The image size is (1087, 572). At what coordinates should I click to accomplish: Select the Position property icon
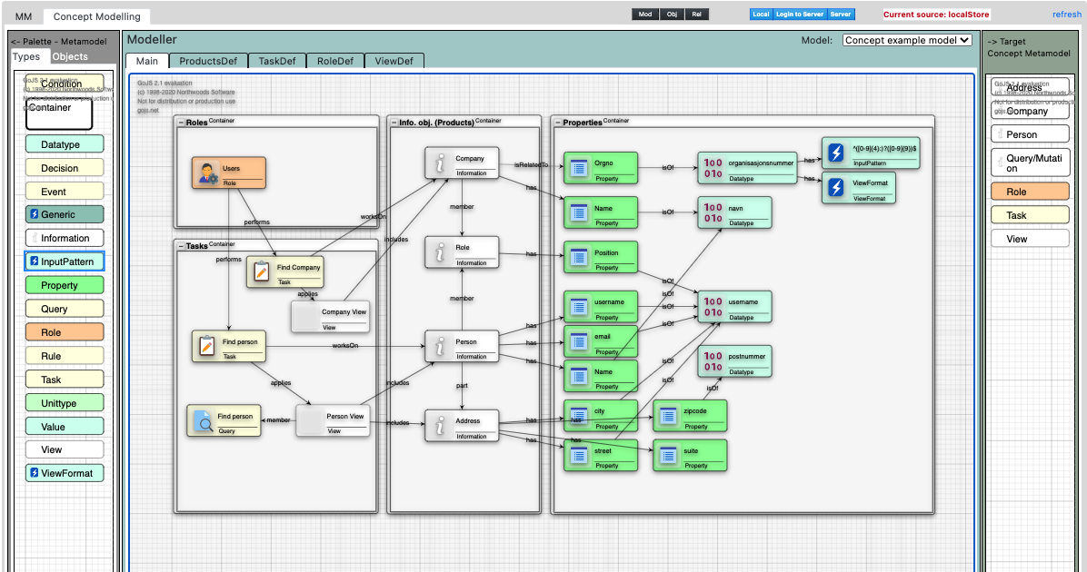578,258
